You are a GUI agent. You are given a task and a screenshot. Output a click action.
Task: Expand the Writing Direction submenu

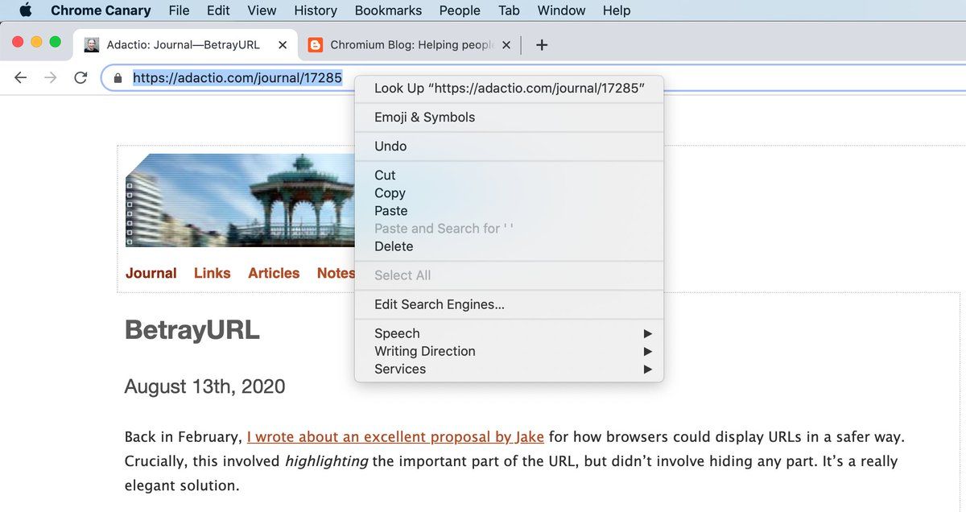509,351
